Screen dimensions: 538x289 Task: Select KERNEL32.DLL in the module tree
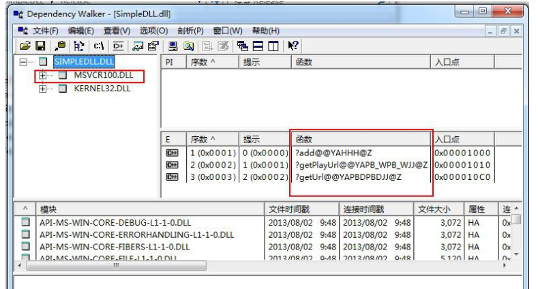coord(102,89)
